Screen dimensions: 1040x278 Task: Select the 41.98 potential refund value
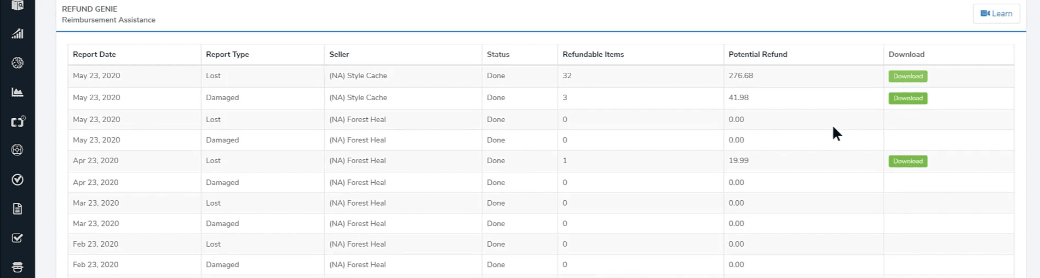click(738, 97)
